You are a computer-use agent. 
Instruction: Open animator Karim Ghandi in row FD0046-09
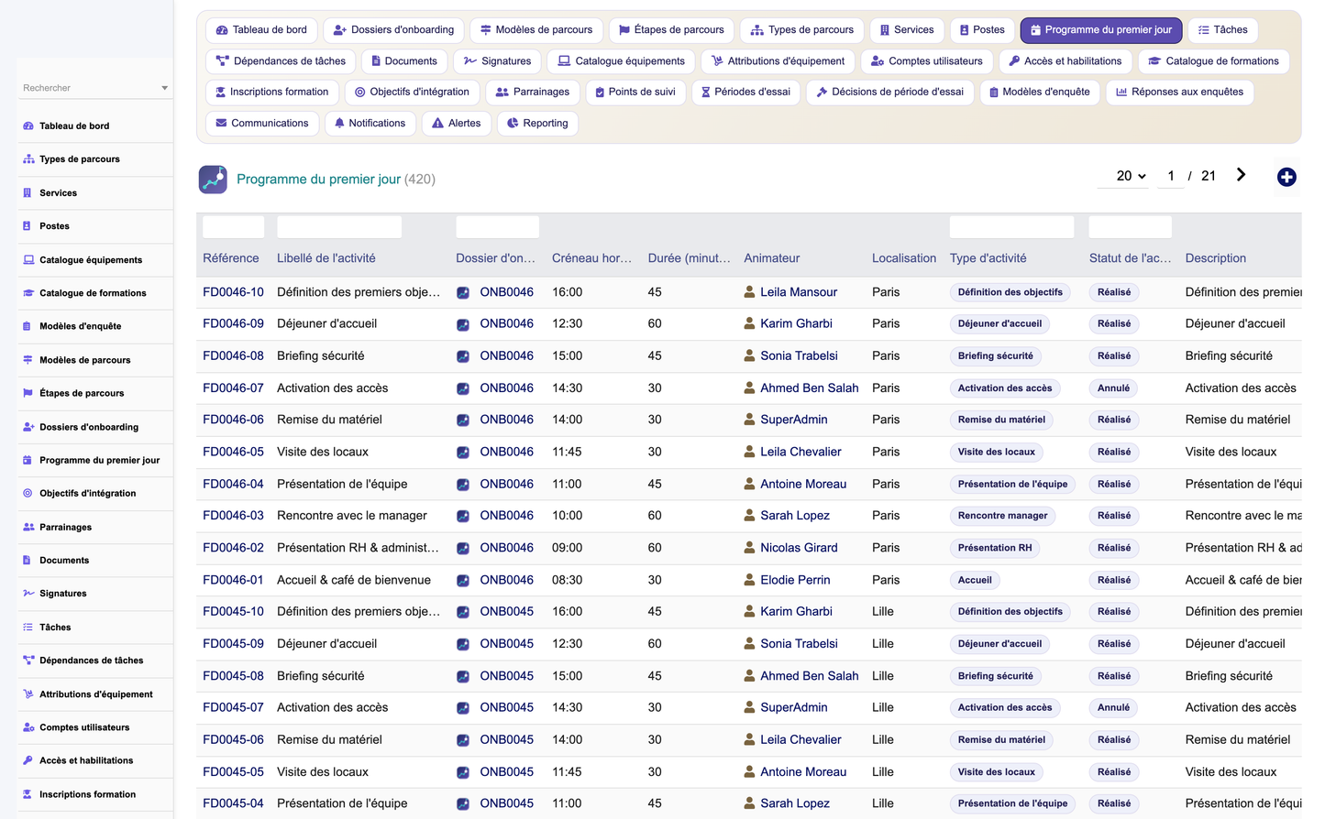(796, 323)
